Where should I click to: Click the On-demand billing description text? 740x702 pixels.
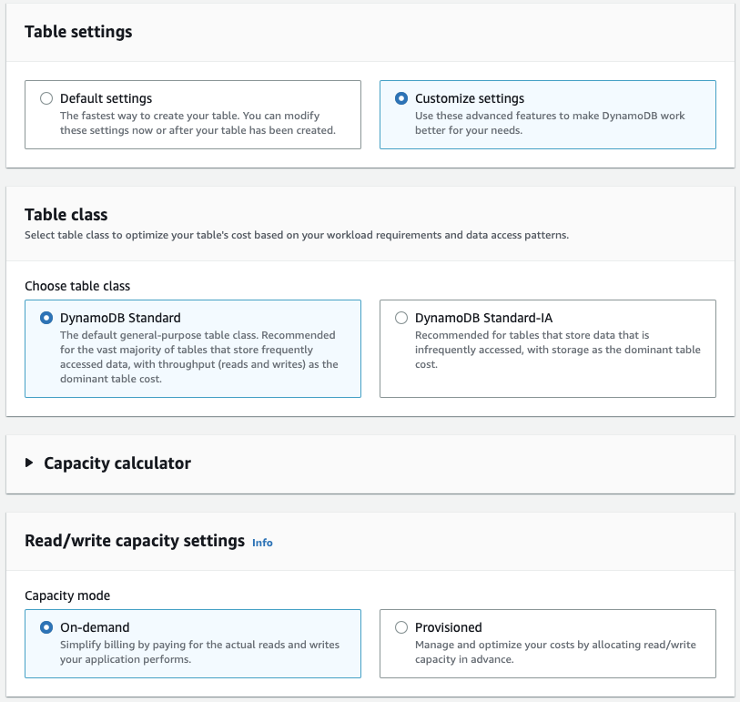point(199,652)
